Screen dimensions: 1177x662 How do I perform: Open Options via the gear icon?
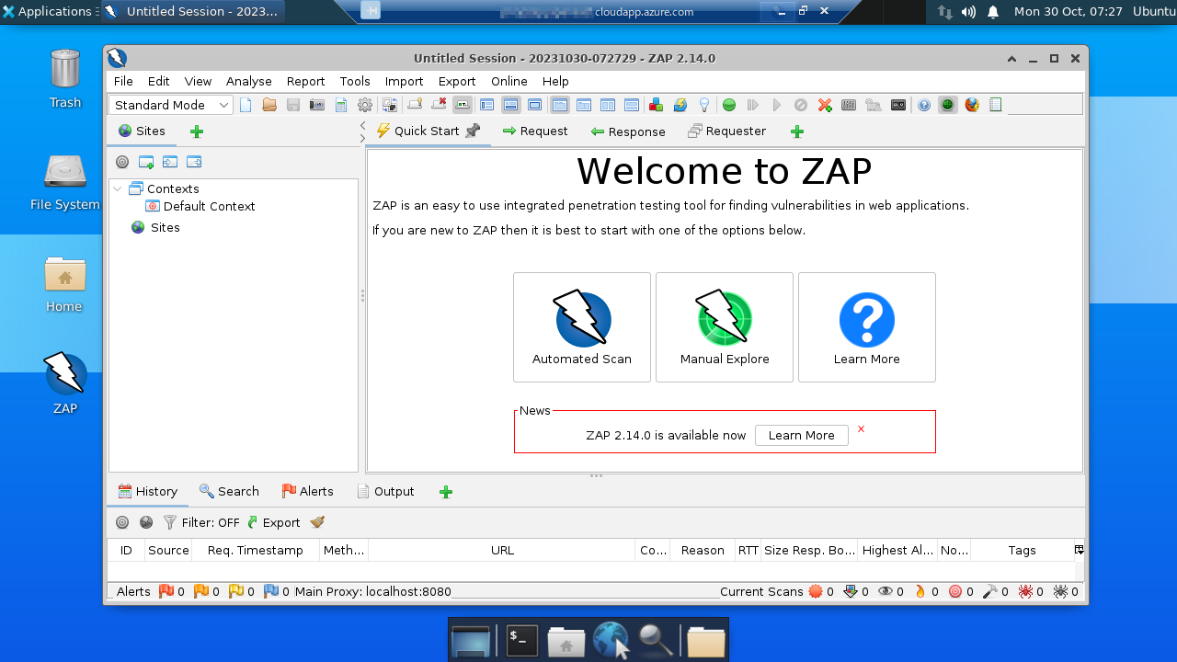click(x=365, y=105)
